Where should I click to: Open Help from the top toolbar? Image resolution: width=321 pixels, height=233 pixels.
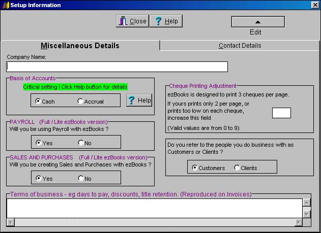coord(166,21)
